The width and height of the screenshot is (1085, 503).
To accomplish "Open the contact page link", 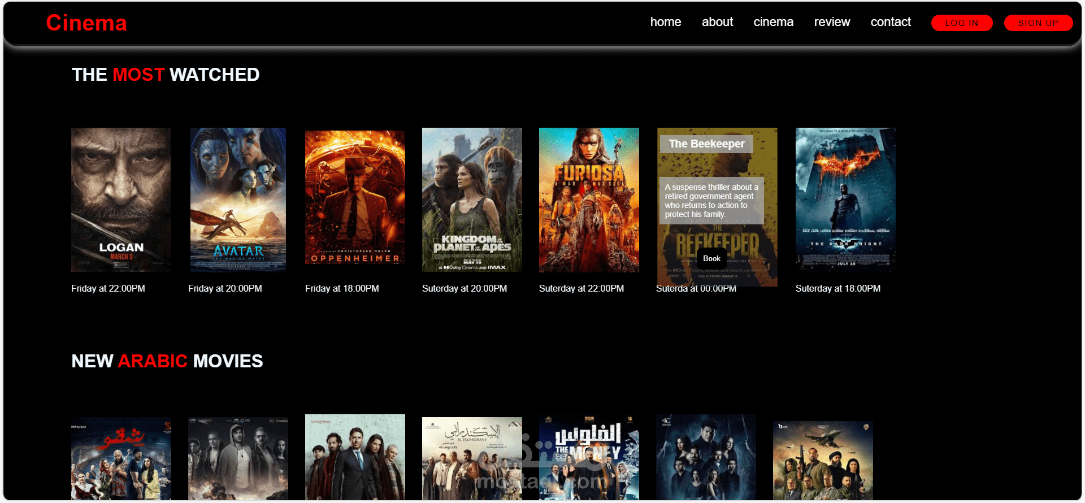I will click(x=891, y=22).
